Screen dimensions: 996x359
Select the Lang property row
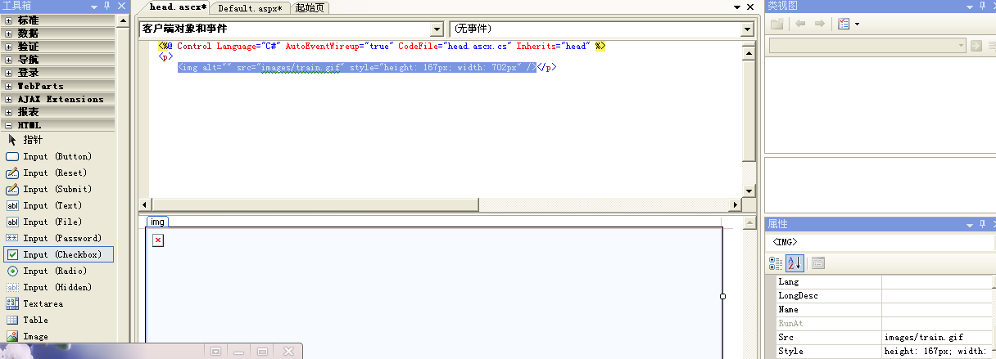point(882,281)
